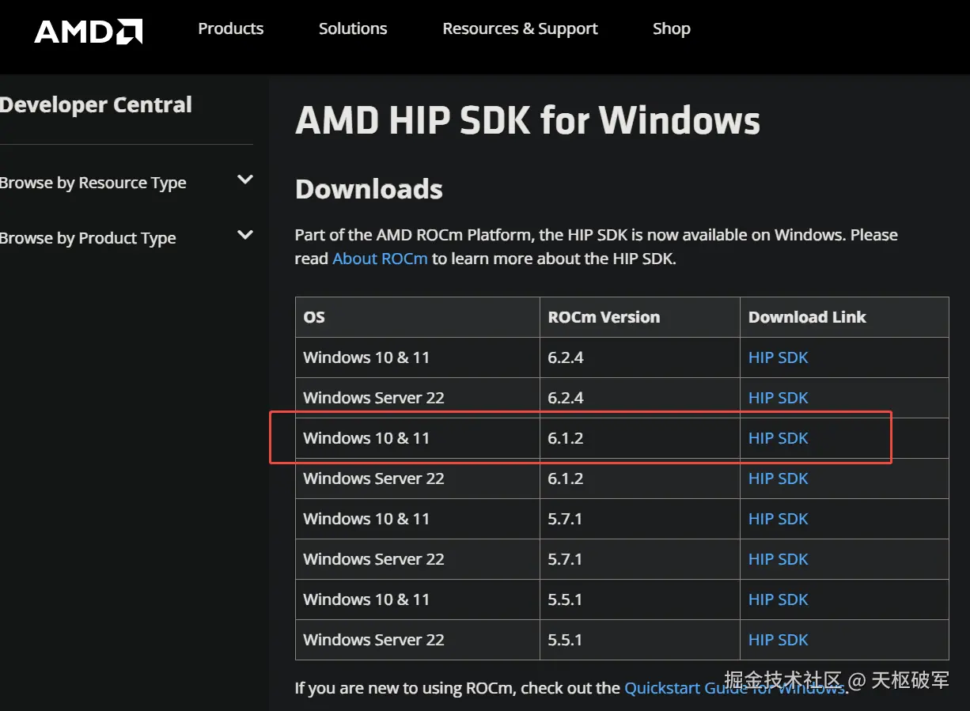Open the Solutions menu
This screenshot has width=970, height=711.
coord(353,29)
